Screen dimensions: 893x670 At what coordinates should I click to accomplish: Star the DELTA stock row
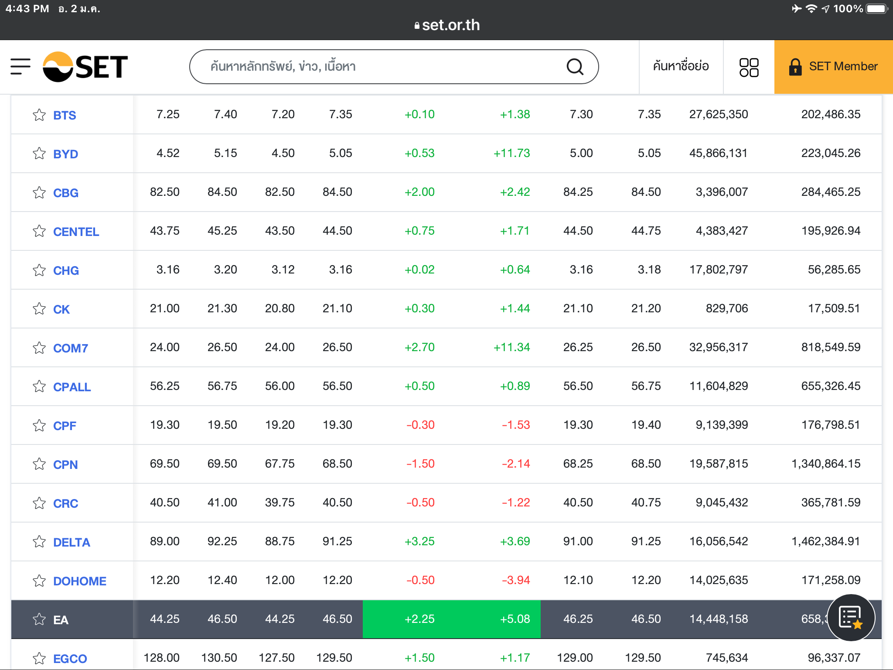point(39,541)
